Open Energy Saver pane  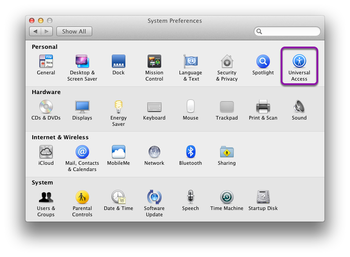[119, 113]
